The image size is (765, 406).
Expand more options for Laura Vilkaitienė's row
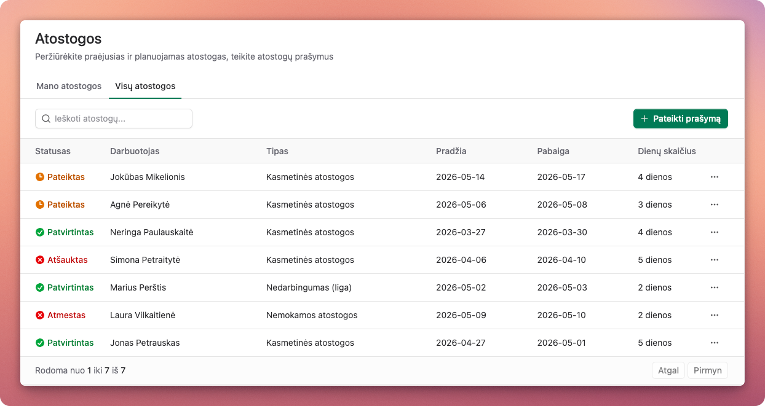coord(714,315)
